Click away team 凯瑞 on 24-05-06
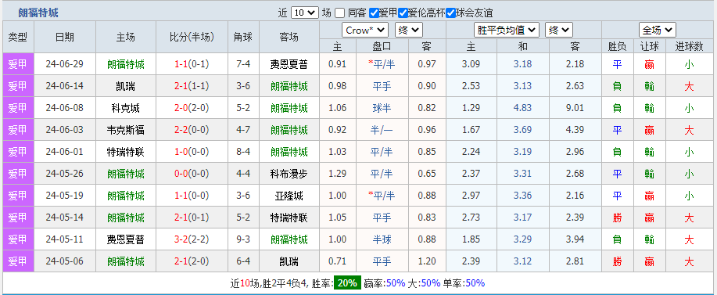 point(289,261)
